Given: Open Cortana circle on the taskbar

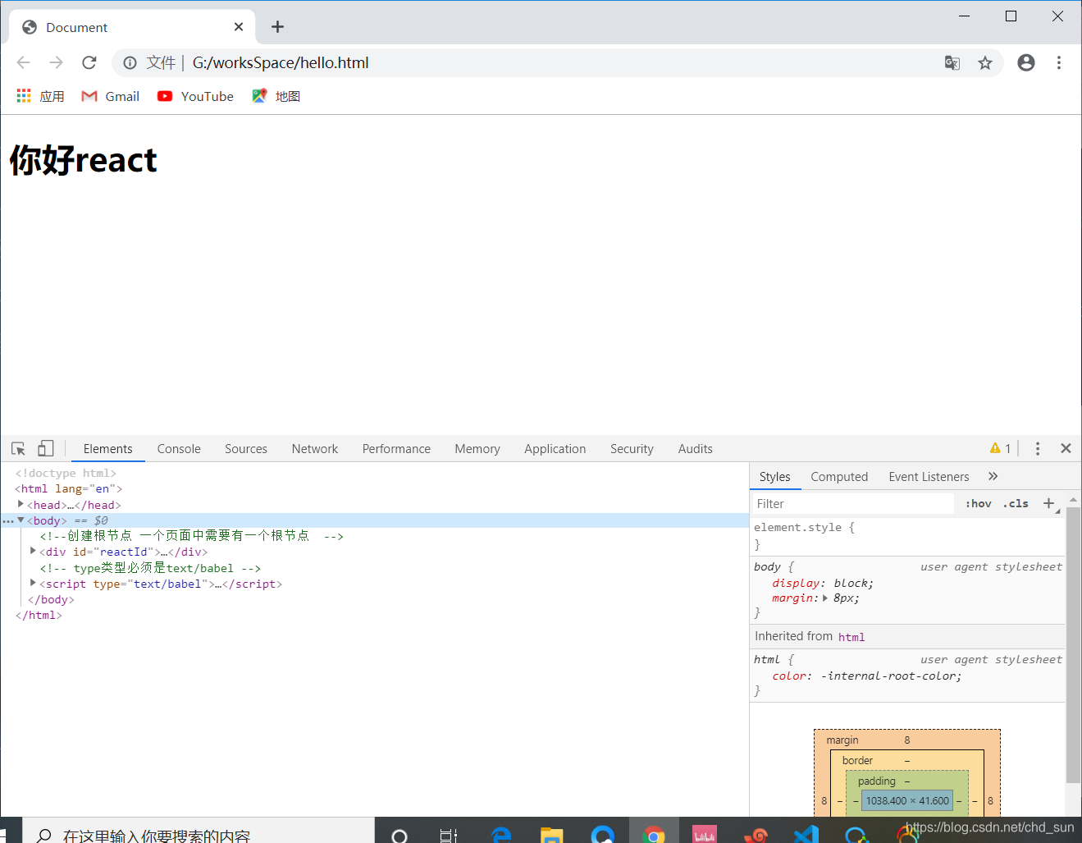Looking at the screenshot, I should pyautogui.click(x=399, y=835).
